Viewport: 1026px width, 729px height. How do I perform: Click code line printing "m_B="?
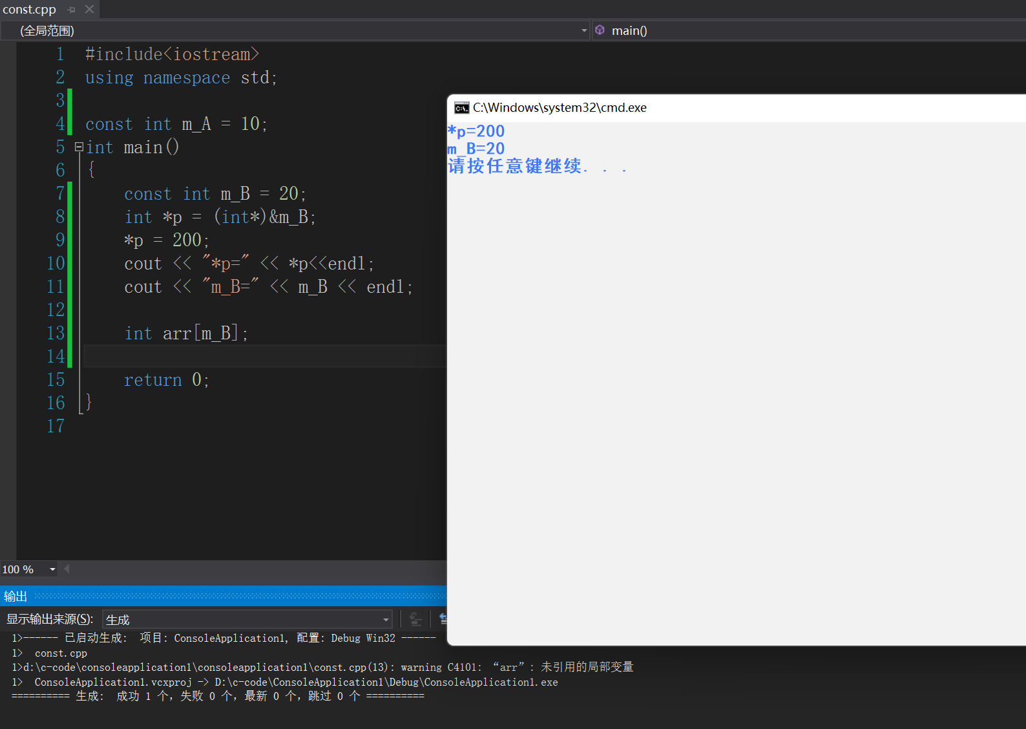[268, 287]
